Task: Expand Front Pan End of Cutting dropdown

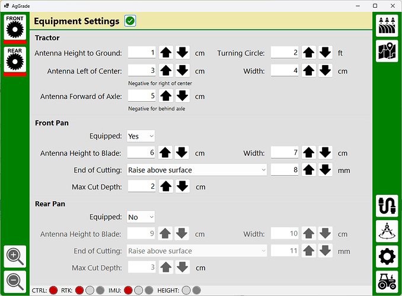Action: click(197, 170)
